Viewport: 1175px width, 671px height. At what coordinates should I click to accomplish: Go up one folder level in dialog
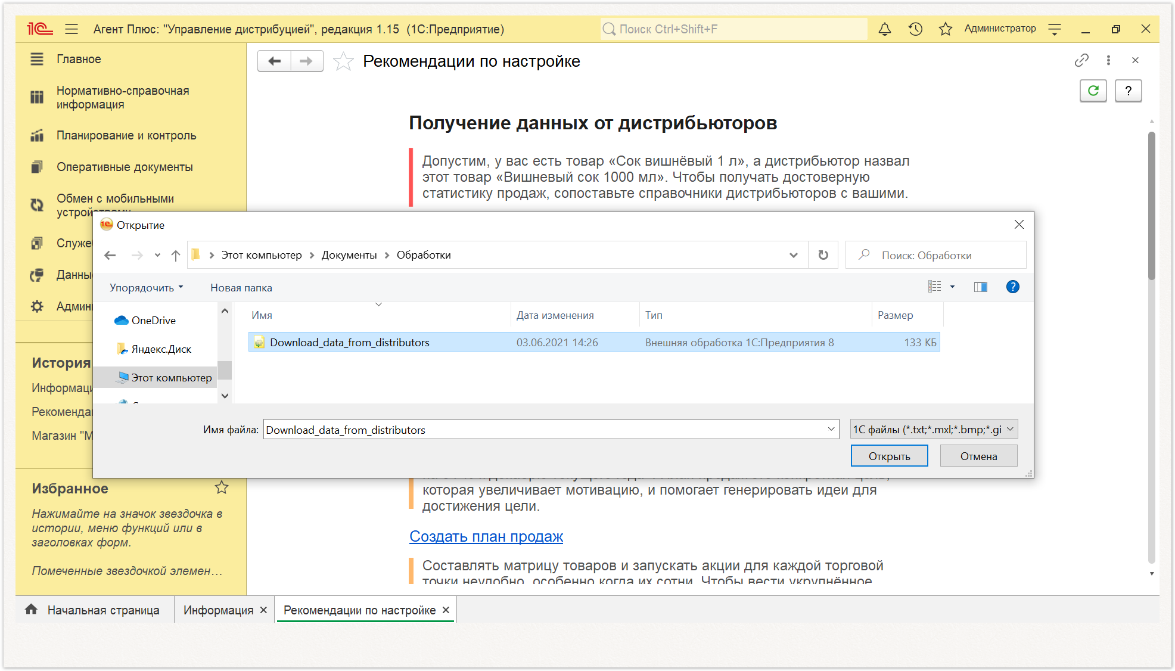pyautogui.click(x=175, y=255)
